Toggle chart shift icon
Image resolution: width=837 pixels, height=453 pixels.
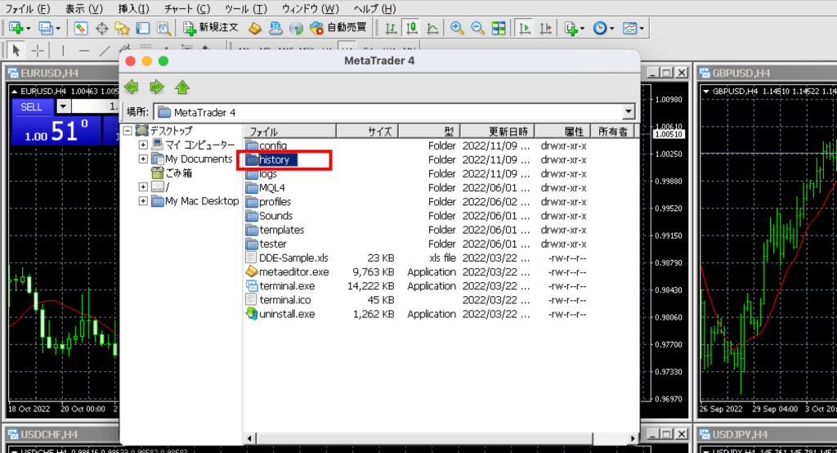click(x=545, y=28)
